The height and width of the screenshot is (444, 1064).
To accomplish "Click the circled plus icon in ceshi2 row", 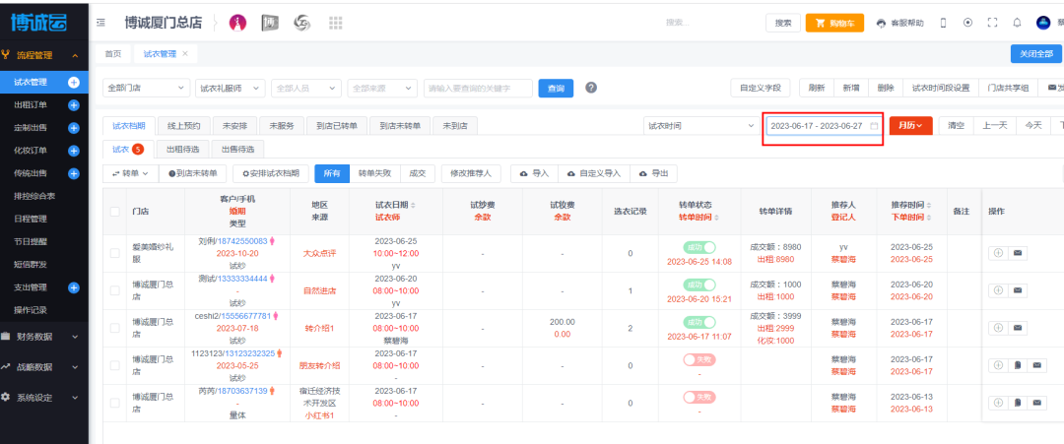I will pos(998,328).
